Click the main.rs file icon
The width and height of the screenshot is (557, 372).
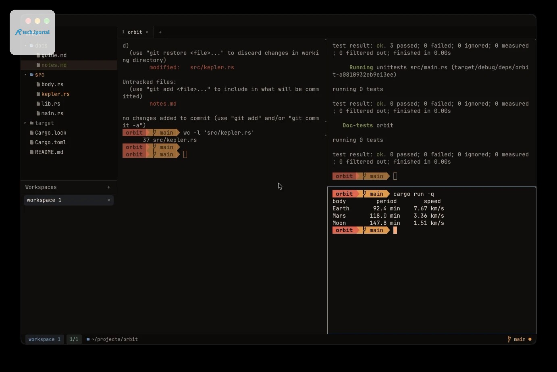[38, 113]
